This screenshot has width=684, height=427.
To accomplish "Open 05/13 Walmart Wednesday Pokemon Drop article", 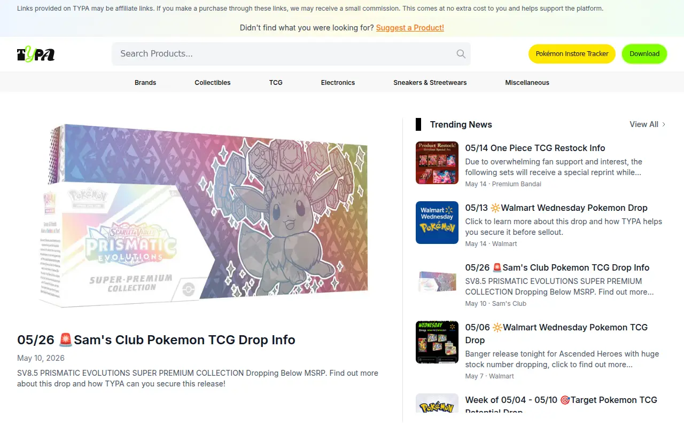I will point(556,208).
